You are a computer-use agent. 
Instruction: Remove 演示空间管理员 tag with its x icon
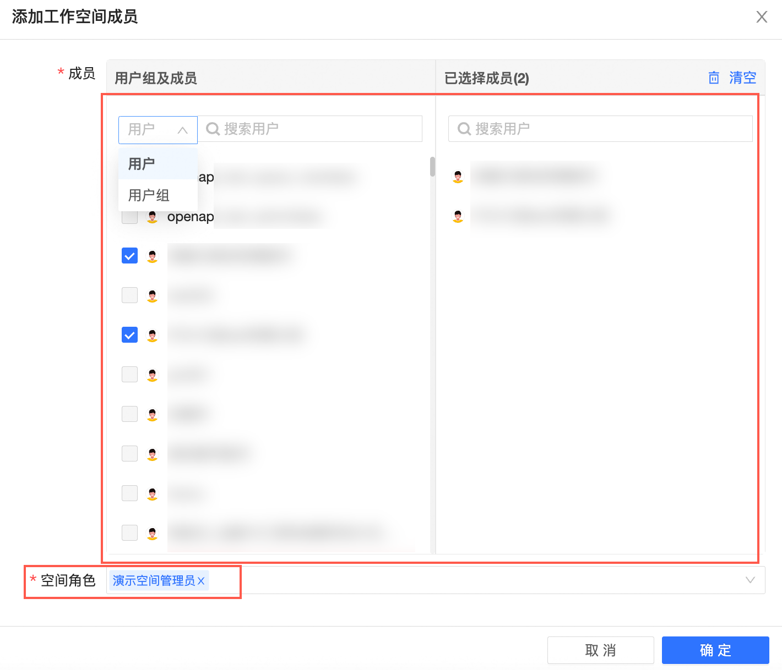pos(201,581)
